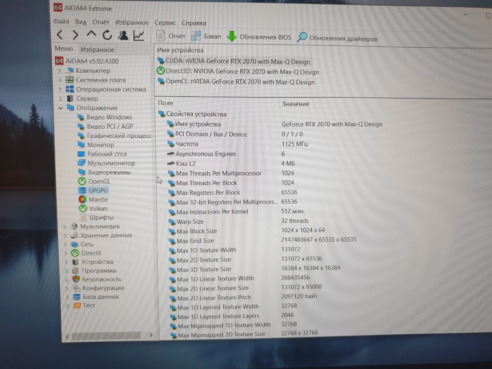The image size is (492, 369).
Task: Select Программы in the tree
Action: coord(95,271)
